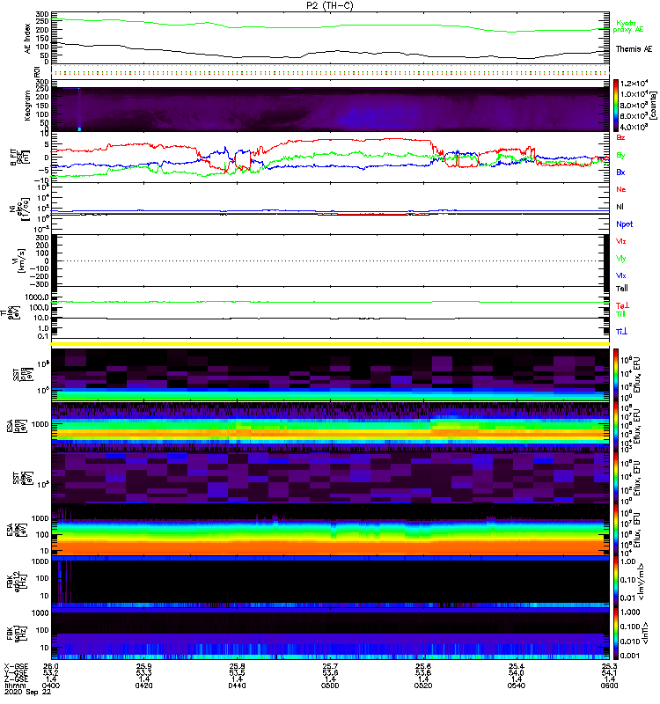Click the blue Bx legend label
660x704 pixels.
[x=620, y=172]
